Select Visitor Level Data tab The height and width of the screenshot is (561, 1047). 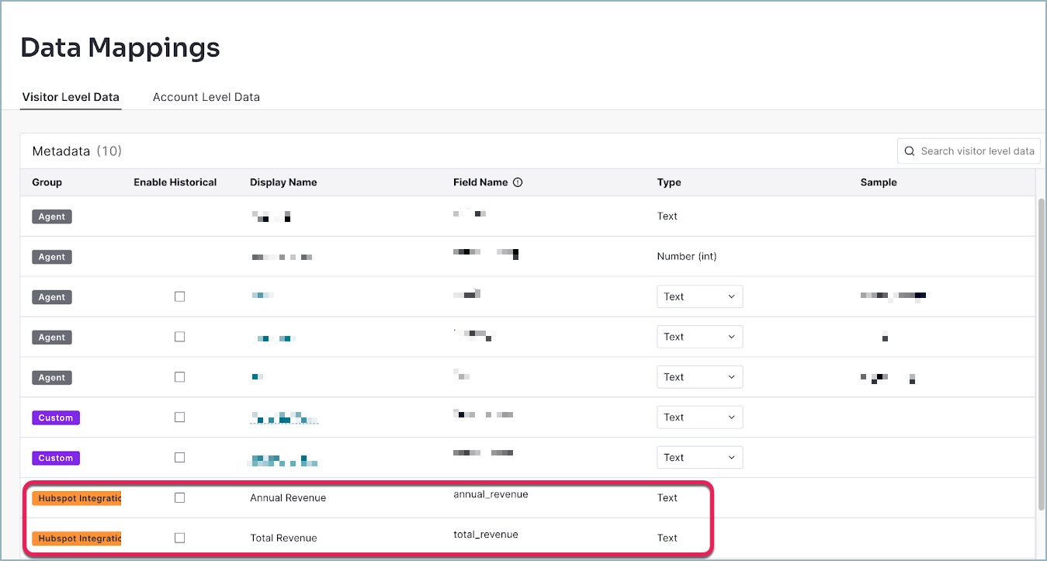71,97
